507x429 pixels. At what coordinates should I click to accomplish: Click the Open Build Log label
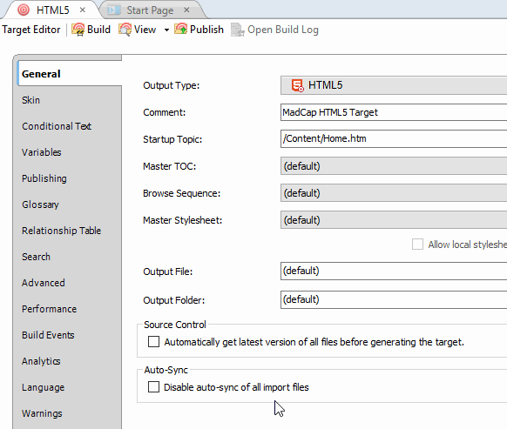pos(283,30)
